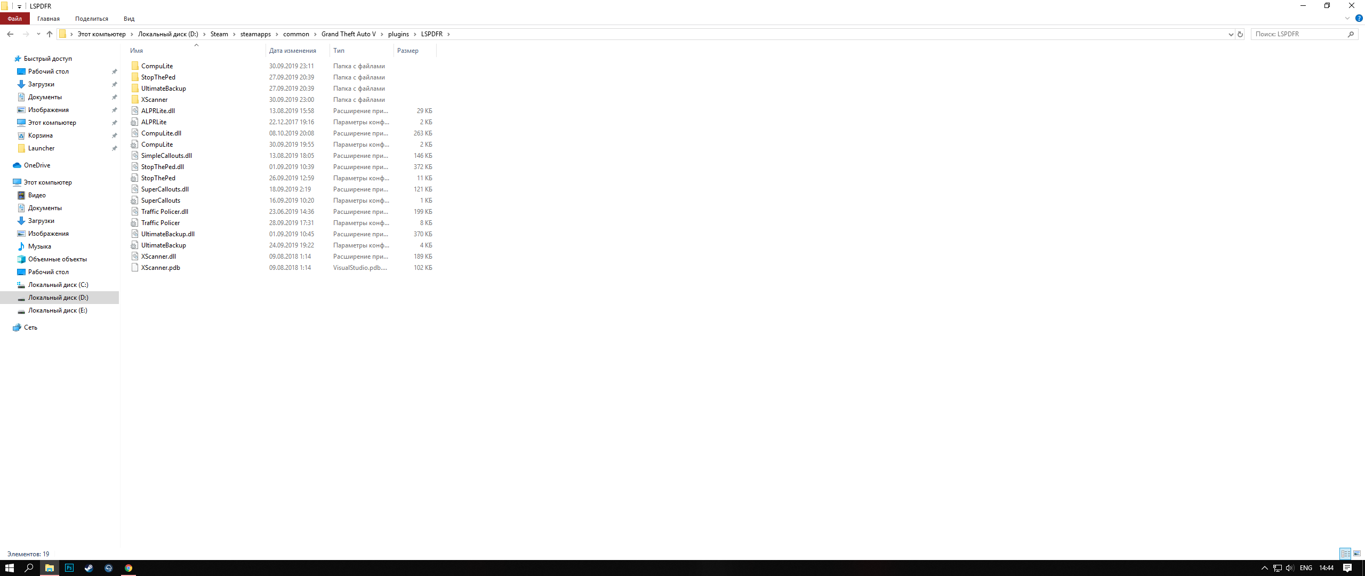Open the address bar history dropdown
Image resolution: width=1365 pixels, height=576 pixels.
1231,34
